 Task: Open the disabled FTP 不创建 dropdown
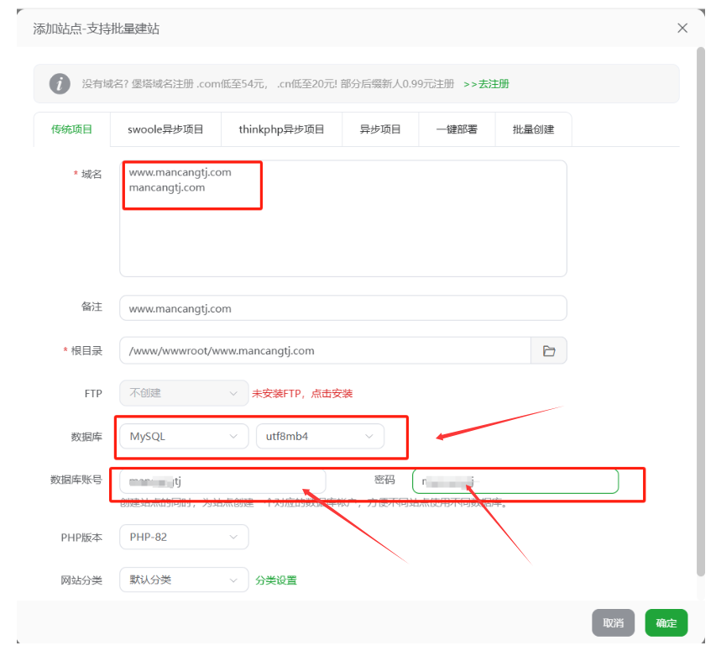tap(184, 393)
